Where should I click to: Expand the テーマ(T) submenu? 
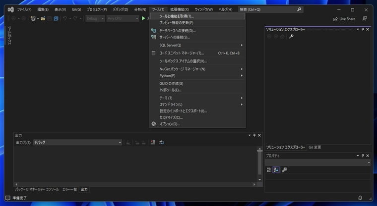point(197,98)
